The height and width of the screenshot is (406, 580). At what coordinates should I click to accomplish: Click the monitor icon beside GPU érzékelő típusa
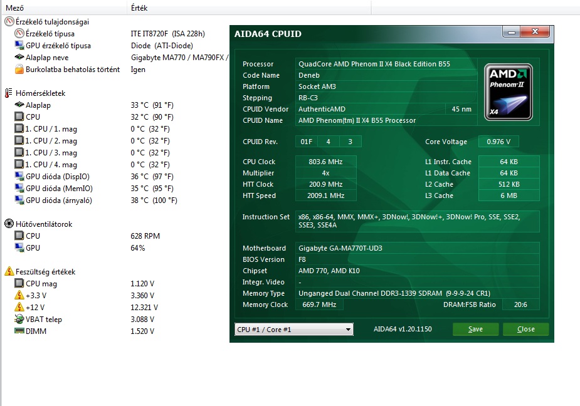(x=19, y=46)
